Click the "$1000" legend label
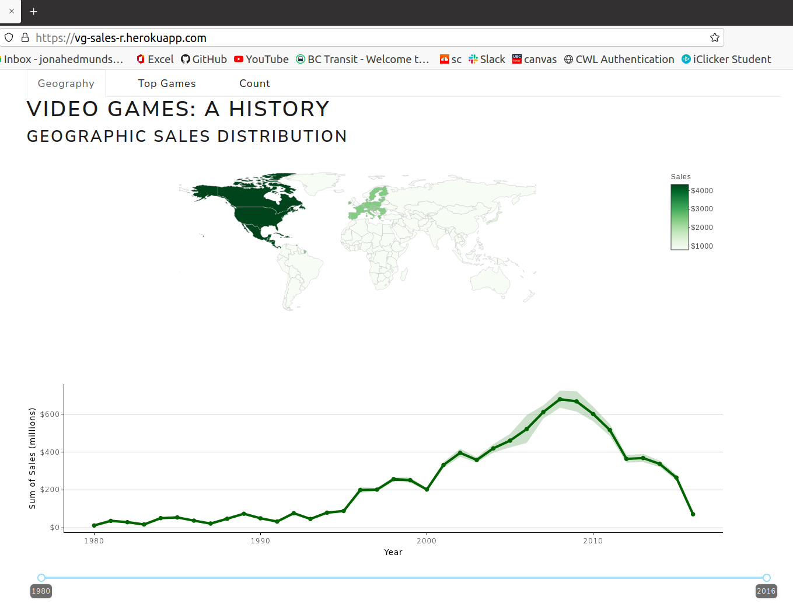 702,246
